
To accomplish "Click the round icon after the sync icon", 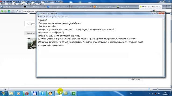I will click(8, 89).
